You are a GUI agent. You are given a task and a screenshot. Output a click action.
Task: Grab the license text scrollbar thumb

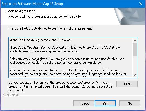tap(135, 49)
